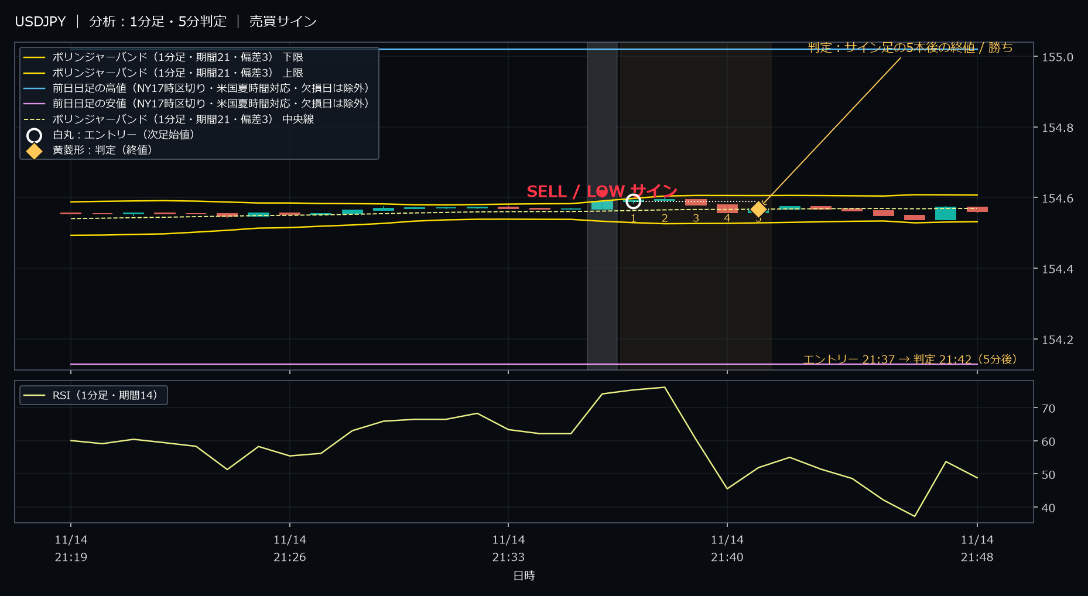
Task: Click candle count number 4 on chart
Action: point(727,218)
